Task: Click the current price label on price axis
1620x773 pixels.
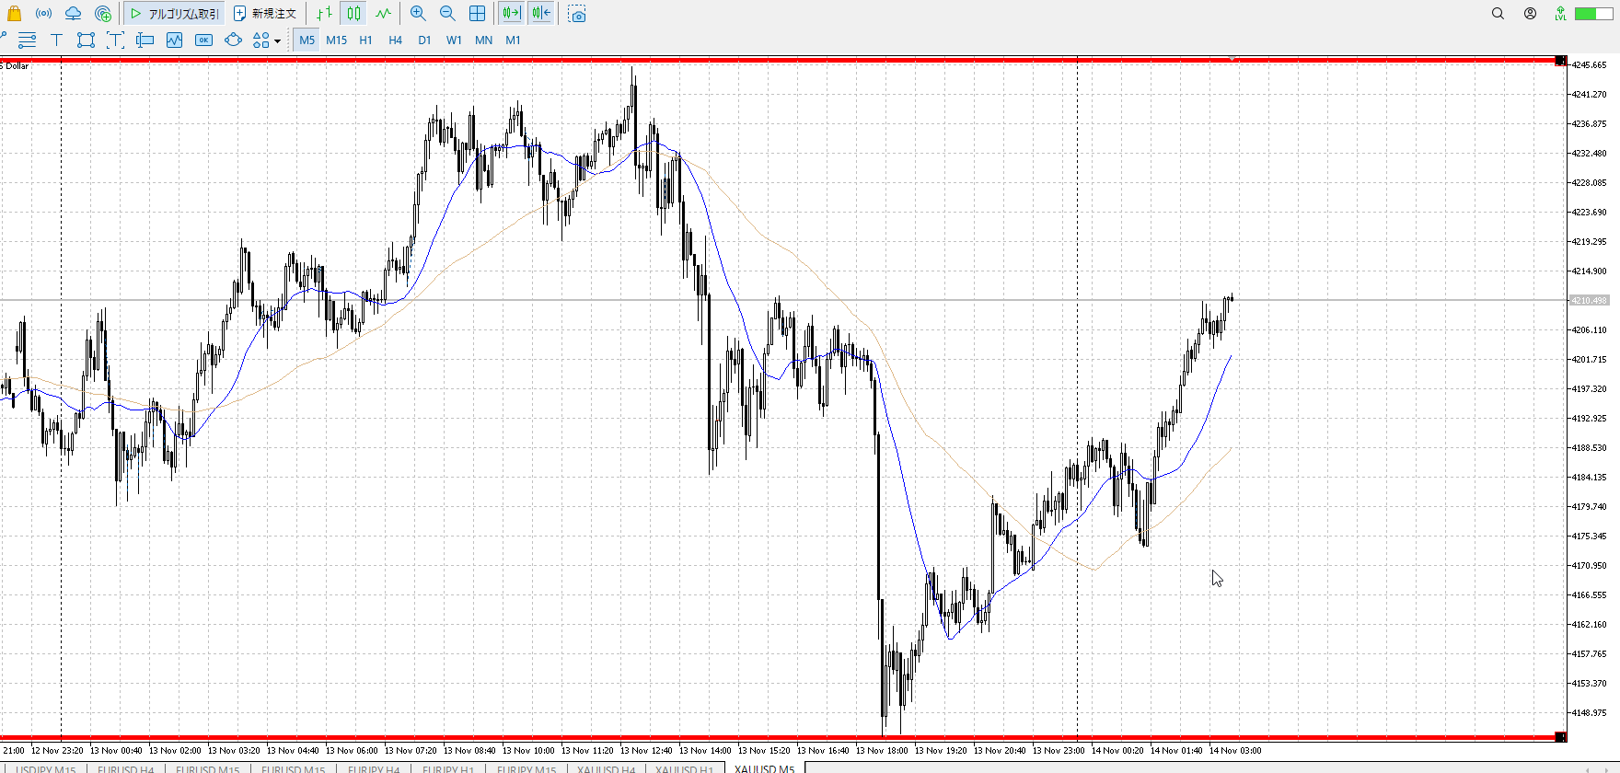Action: (1590, 301)
